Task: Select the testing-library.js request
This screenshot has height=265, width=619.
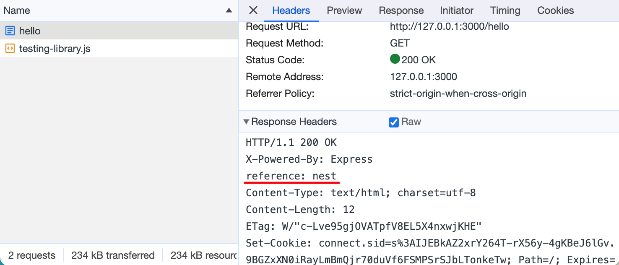Action: [119, 49]
